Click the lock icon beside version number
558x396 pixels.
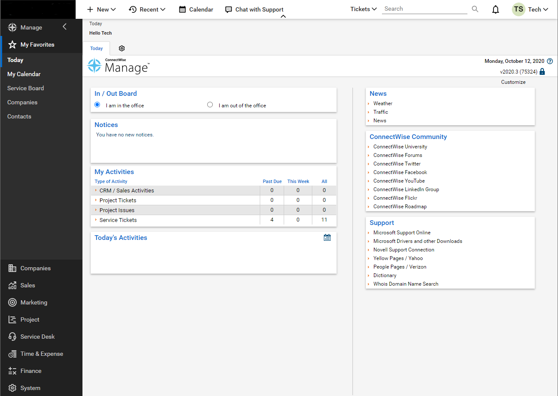542,71
